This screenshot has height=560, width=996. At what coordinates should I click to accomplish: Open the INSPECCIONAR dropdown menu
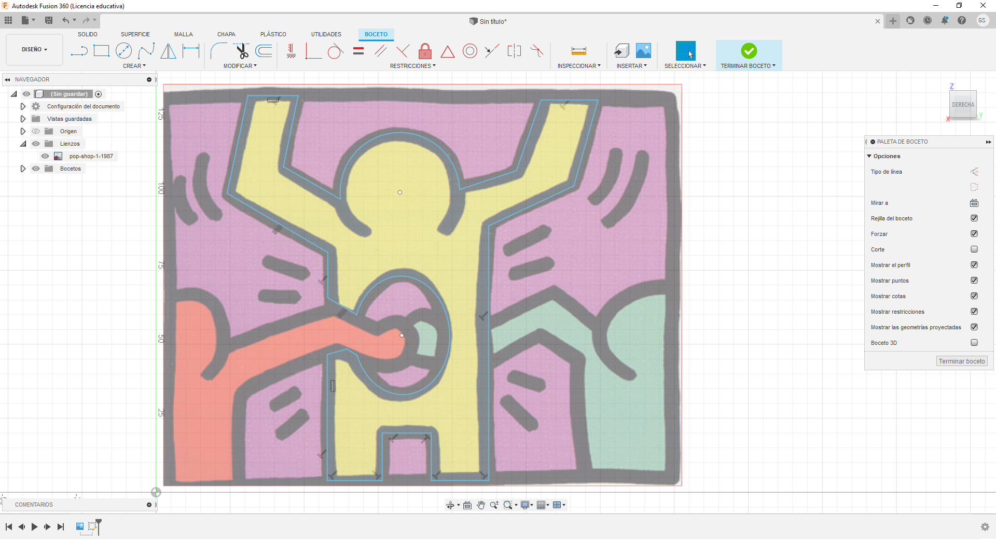[579, 66]
